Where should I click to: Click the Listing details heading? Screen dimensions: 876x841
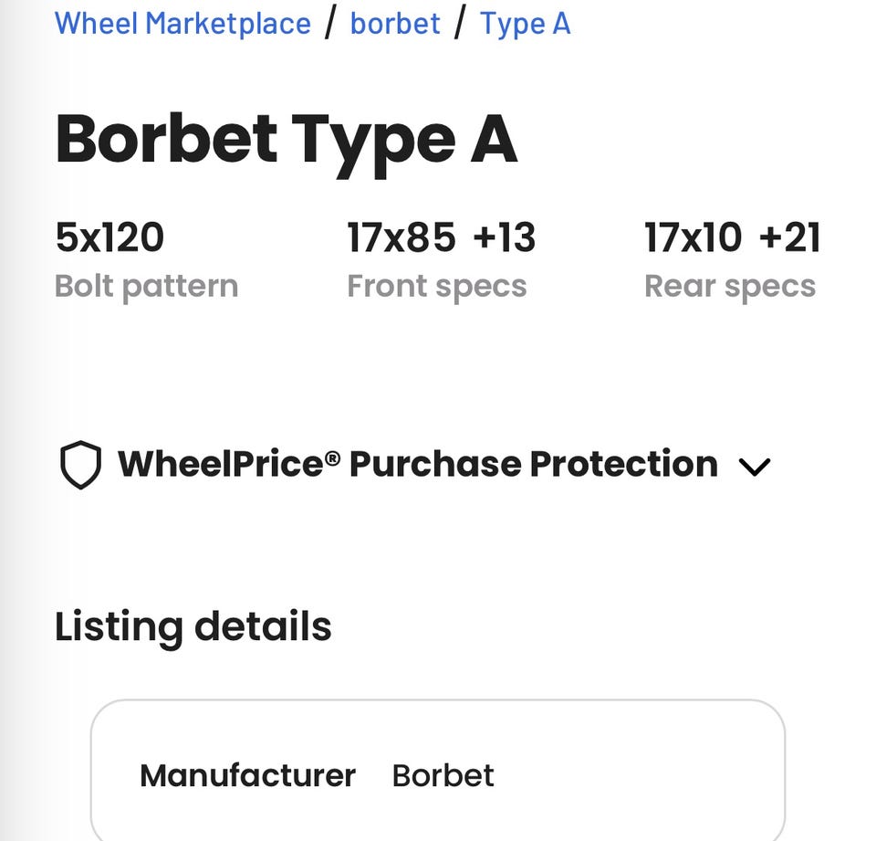click(x=193, y=626)
